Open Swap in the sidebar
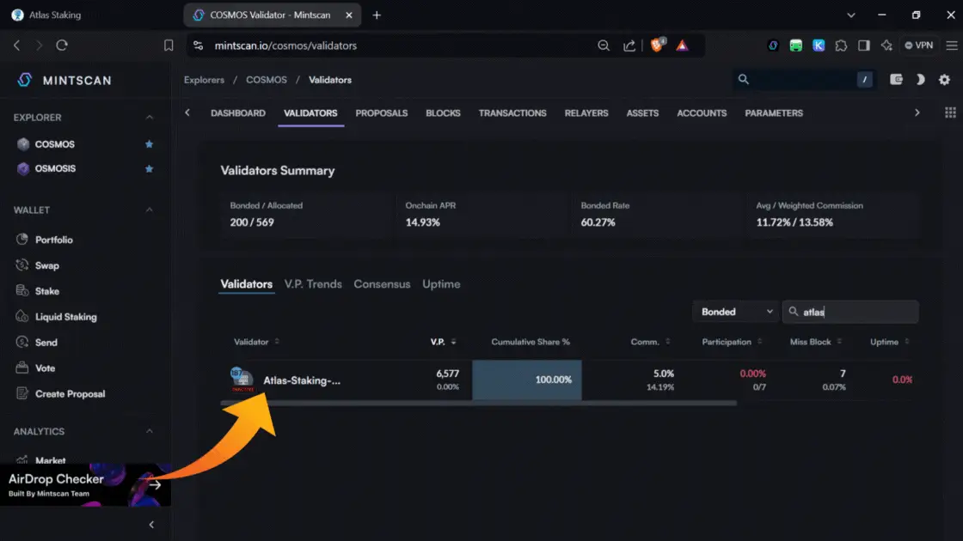The image size is (963, 541). pos(46,265)
